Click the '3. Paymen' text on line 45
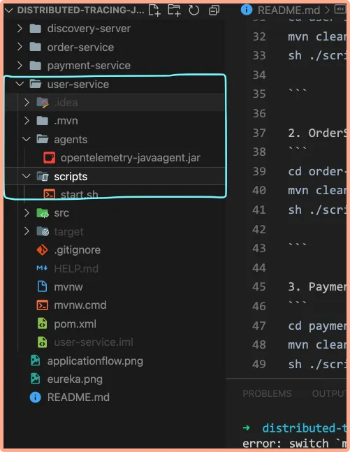This screenshot has height=452, width=350. pos(317,287)
